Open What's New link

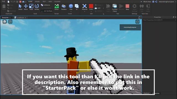[147, 2]
